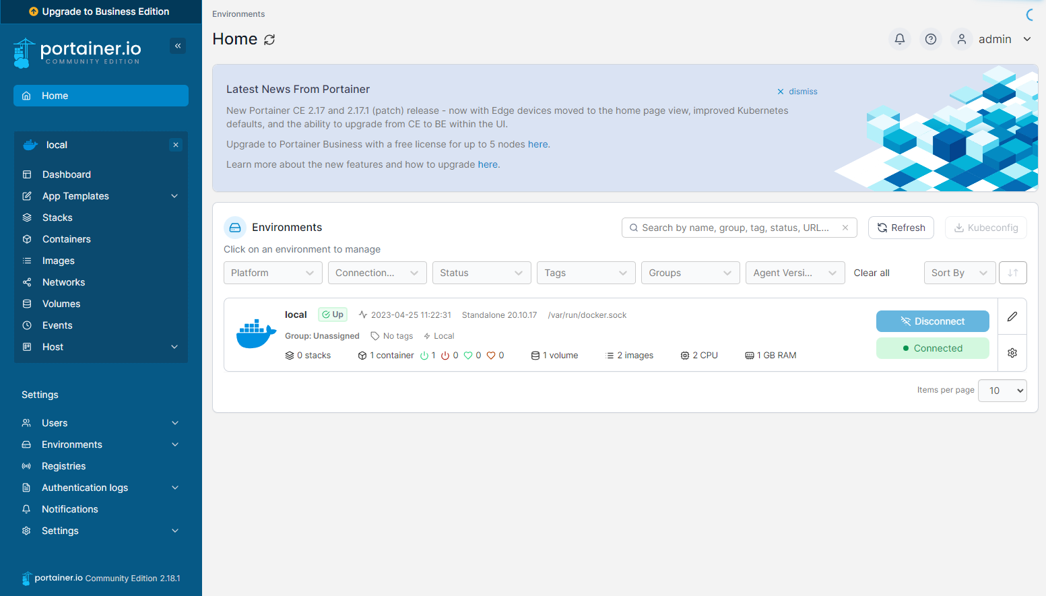Disconnect from local environment

click(933, 321)
